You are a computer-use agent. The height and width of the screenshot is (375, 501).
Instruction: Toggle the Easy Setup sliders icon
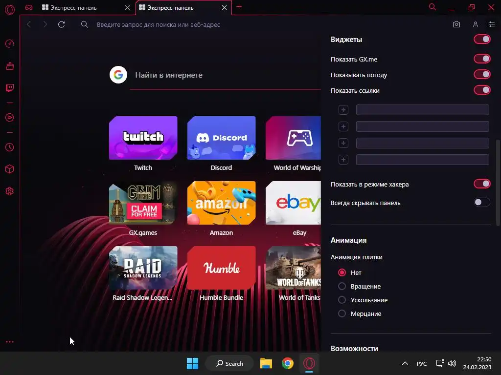pyautogui.click(x=492, y=24)
